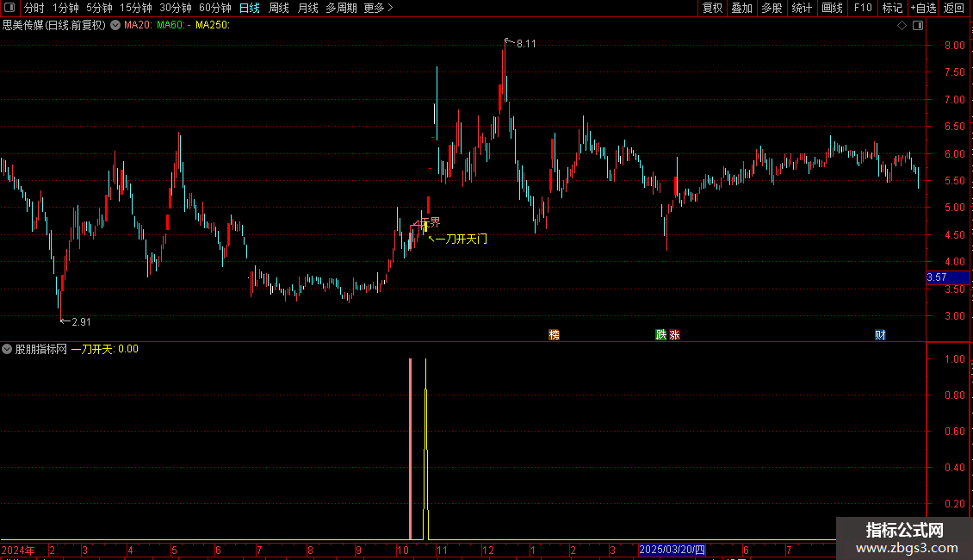
Task: Select the 15分钟 period
Action: (136, 8)
